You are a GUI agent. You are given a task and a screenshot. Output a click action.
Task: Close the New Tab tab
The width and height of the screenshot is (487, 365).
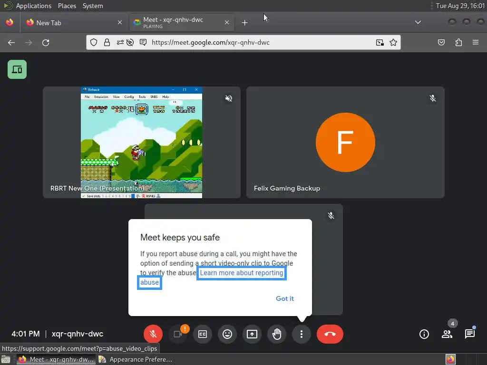pos(119,22)
